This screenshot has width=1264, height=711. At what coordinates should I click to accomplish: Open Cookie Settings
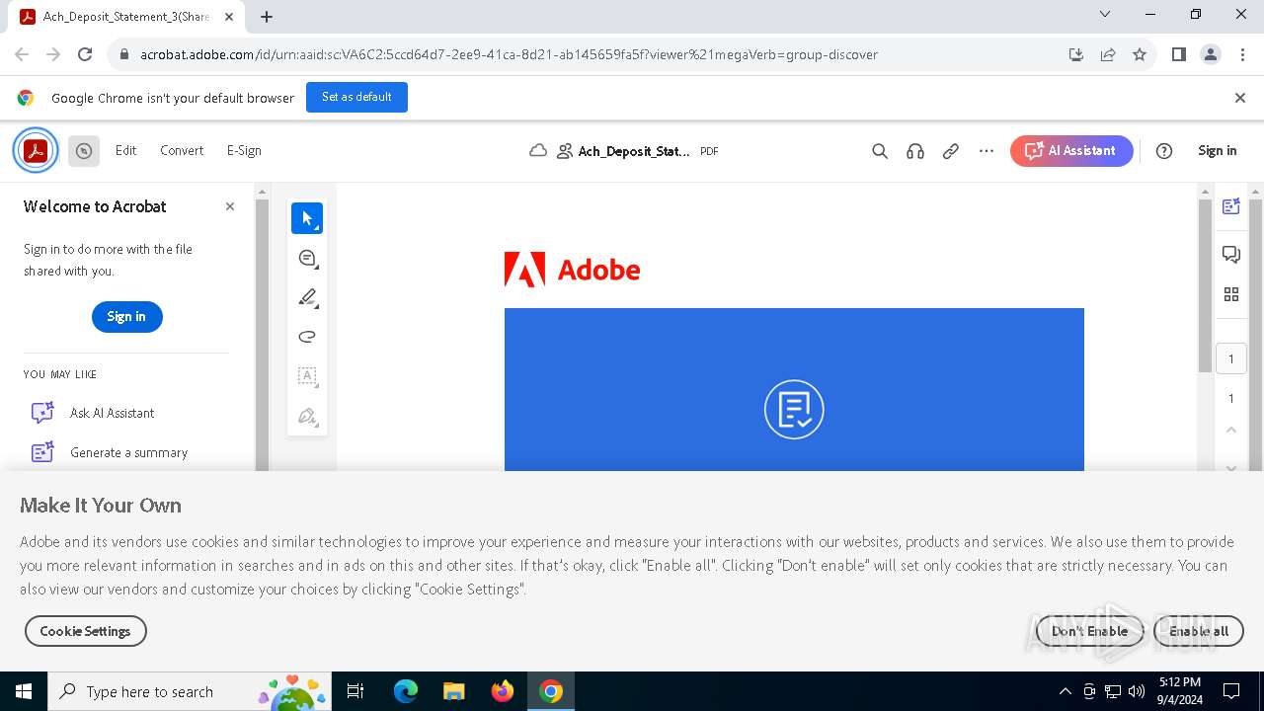click(86, 631)
